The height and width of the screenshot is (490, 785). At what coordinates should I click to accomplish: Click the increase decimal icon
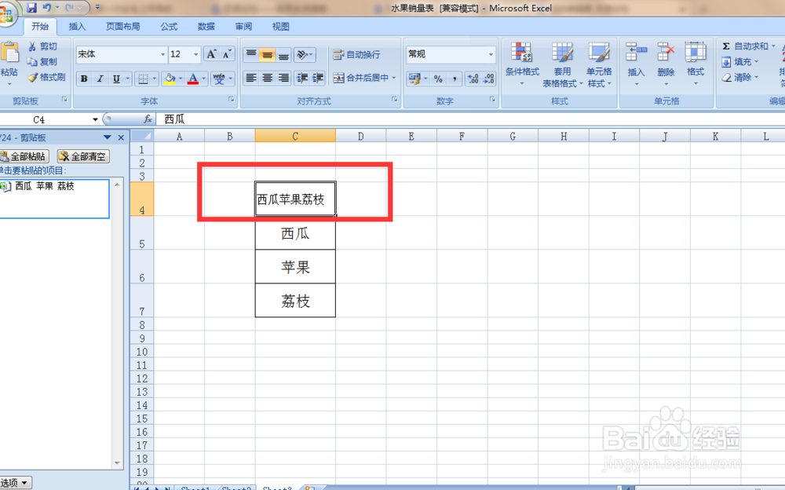[x=473, y=79]
